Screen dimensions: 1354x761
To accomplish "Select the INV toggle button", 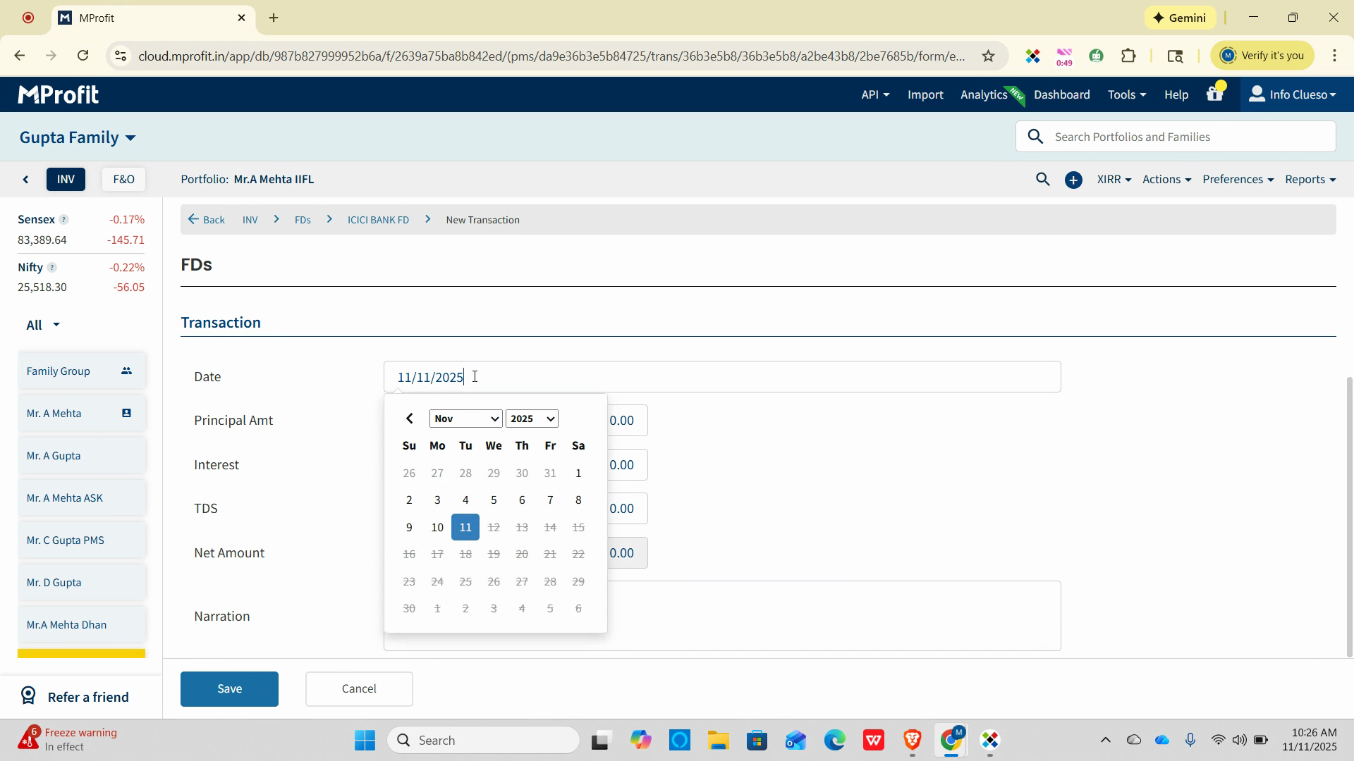I will click(66, 180).
